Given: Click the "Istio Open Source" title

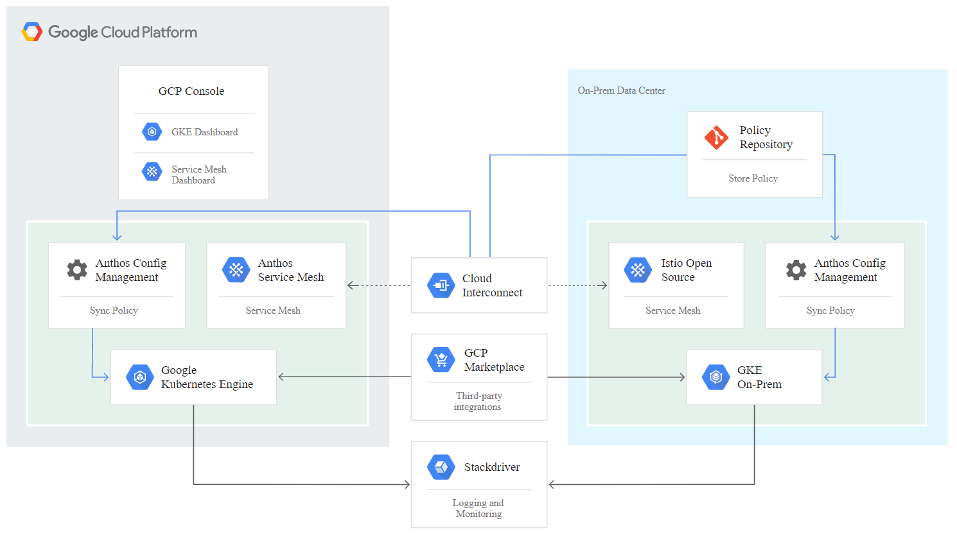Looking at the screenshot, I should (x=687, y=270).
